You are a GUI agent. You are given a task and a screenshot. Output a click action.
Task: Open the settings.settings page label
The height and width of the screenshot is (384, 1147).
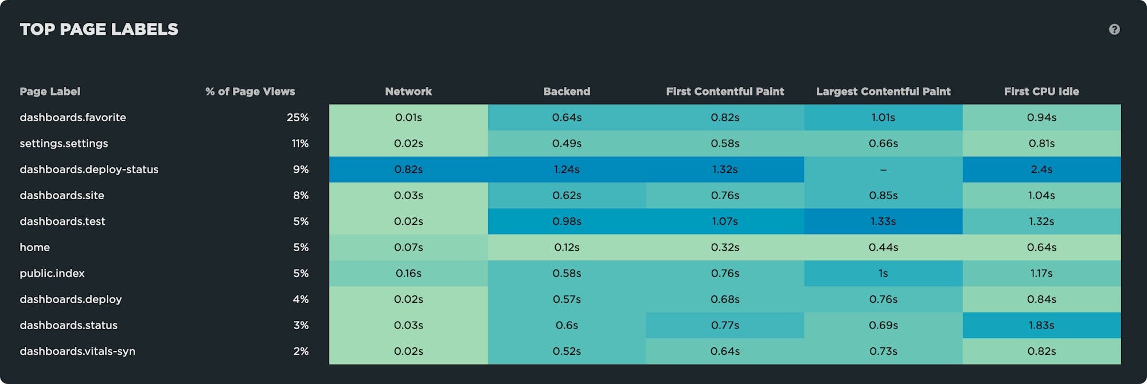pos(64,144)
